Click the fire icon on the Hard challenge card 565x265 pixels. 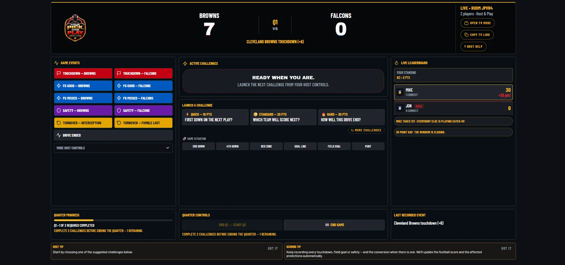[323, 114]
